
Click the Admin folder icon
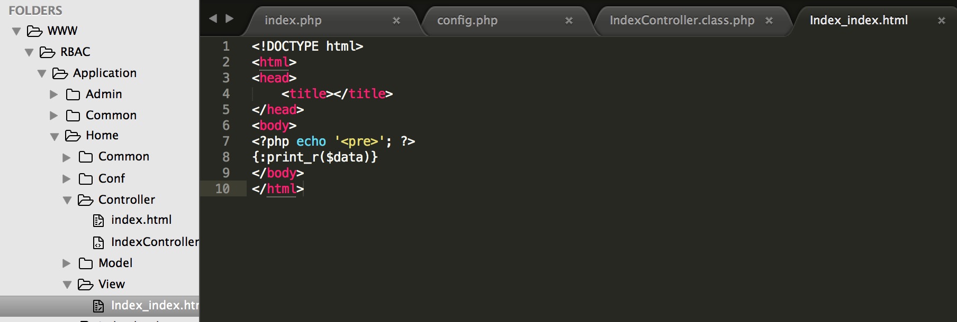coord(73,94)
